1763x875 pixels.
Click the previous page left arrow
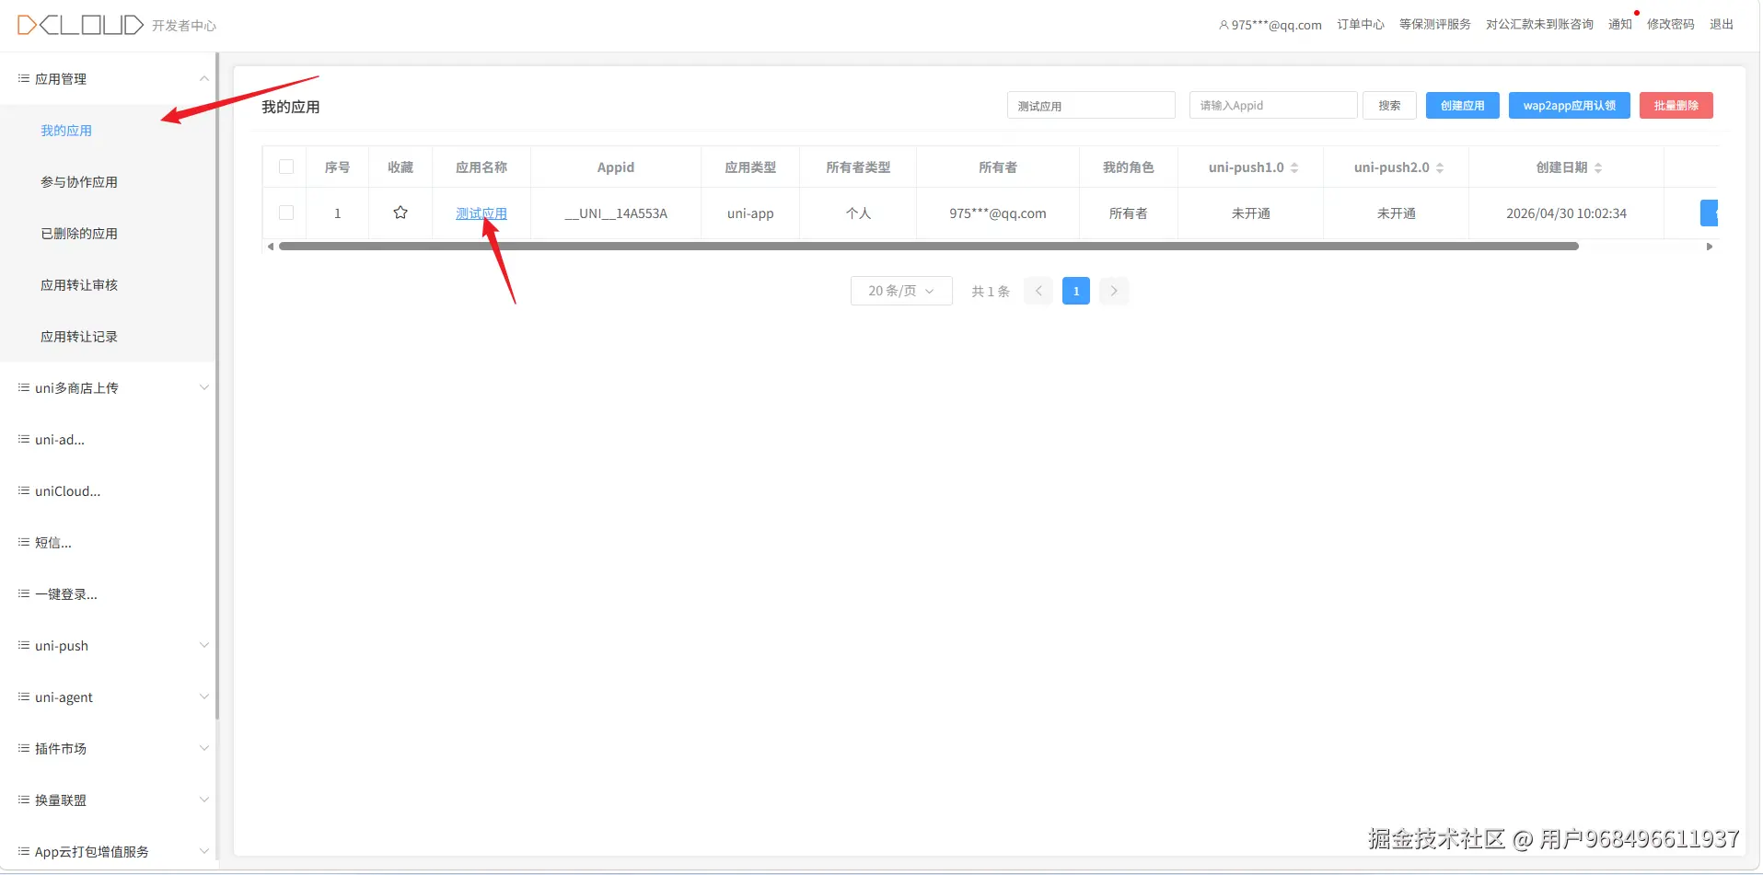point(1038,291)
